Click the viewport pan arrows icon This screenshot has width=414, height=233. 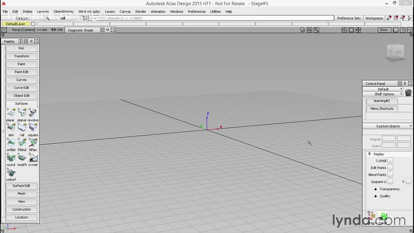pos(358,30)
